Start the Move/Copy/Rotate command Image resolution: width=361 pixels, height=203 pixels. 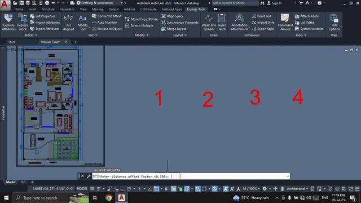[x=142, y=19]
